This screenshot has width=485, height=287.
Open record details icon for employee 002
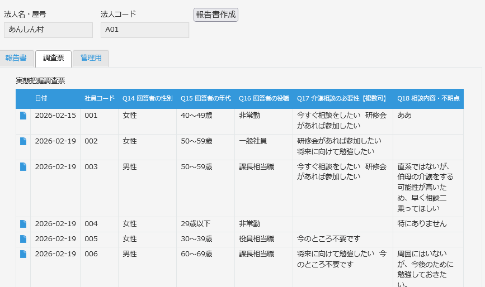(x=23, y=141)
